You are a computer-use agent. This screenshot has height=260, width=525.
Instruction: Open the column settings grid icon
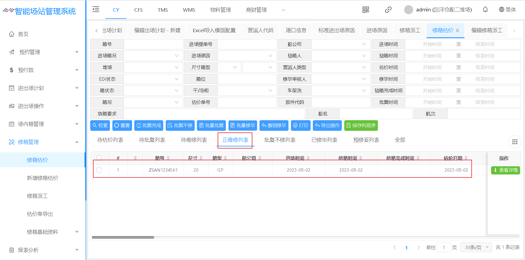pyautogui.click(x=515, y=142)
